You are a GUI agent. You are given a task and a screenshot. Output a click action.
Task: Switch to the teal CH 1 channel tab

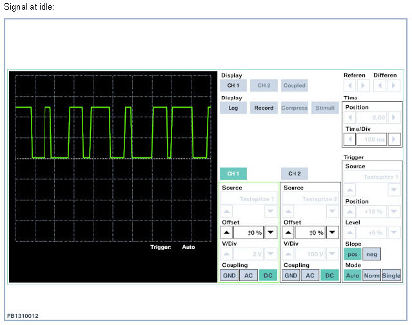233,173
